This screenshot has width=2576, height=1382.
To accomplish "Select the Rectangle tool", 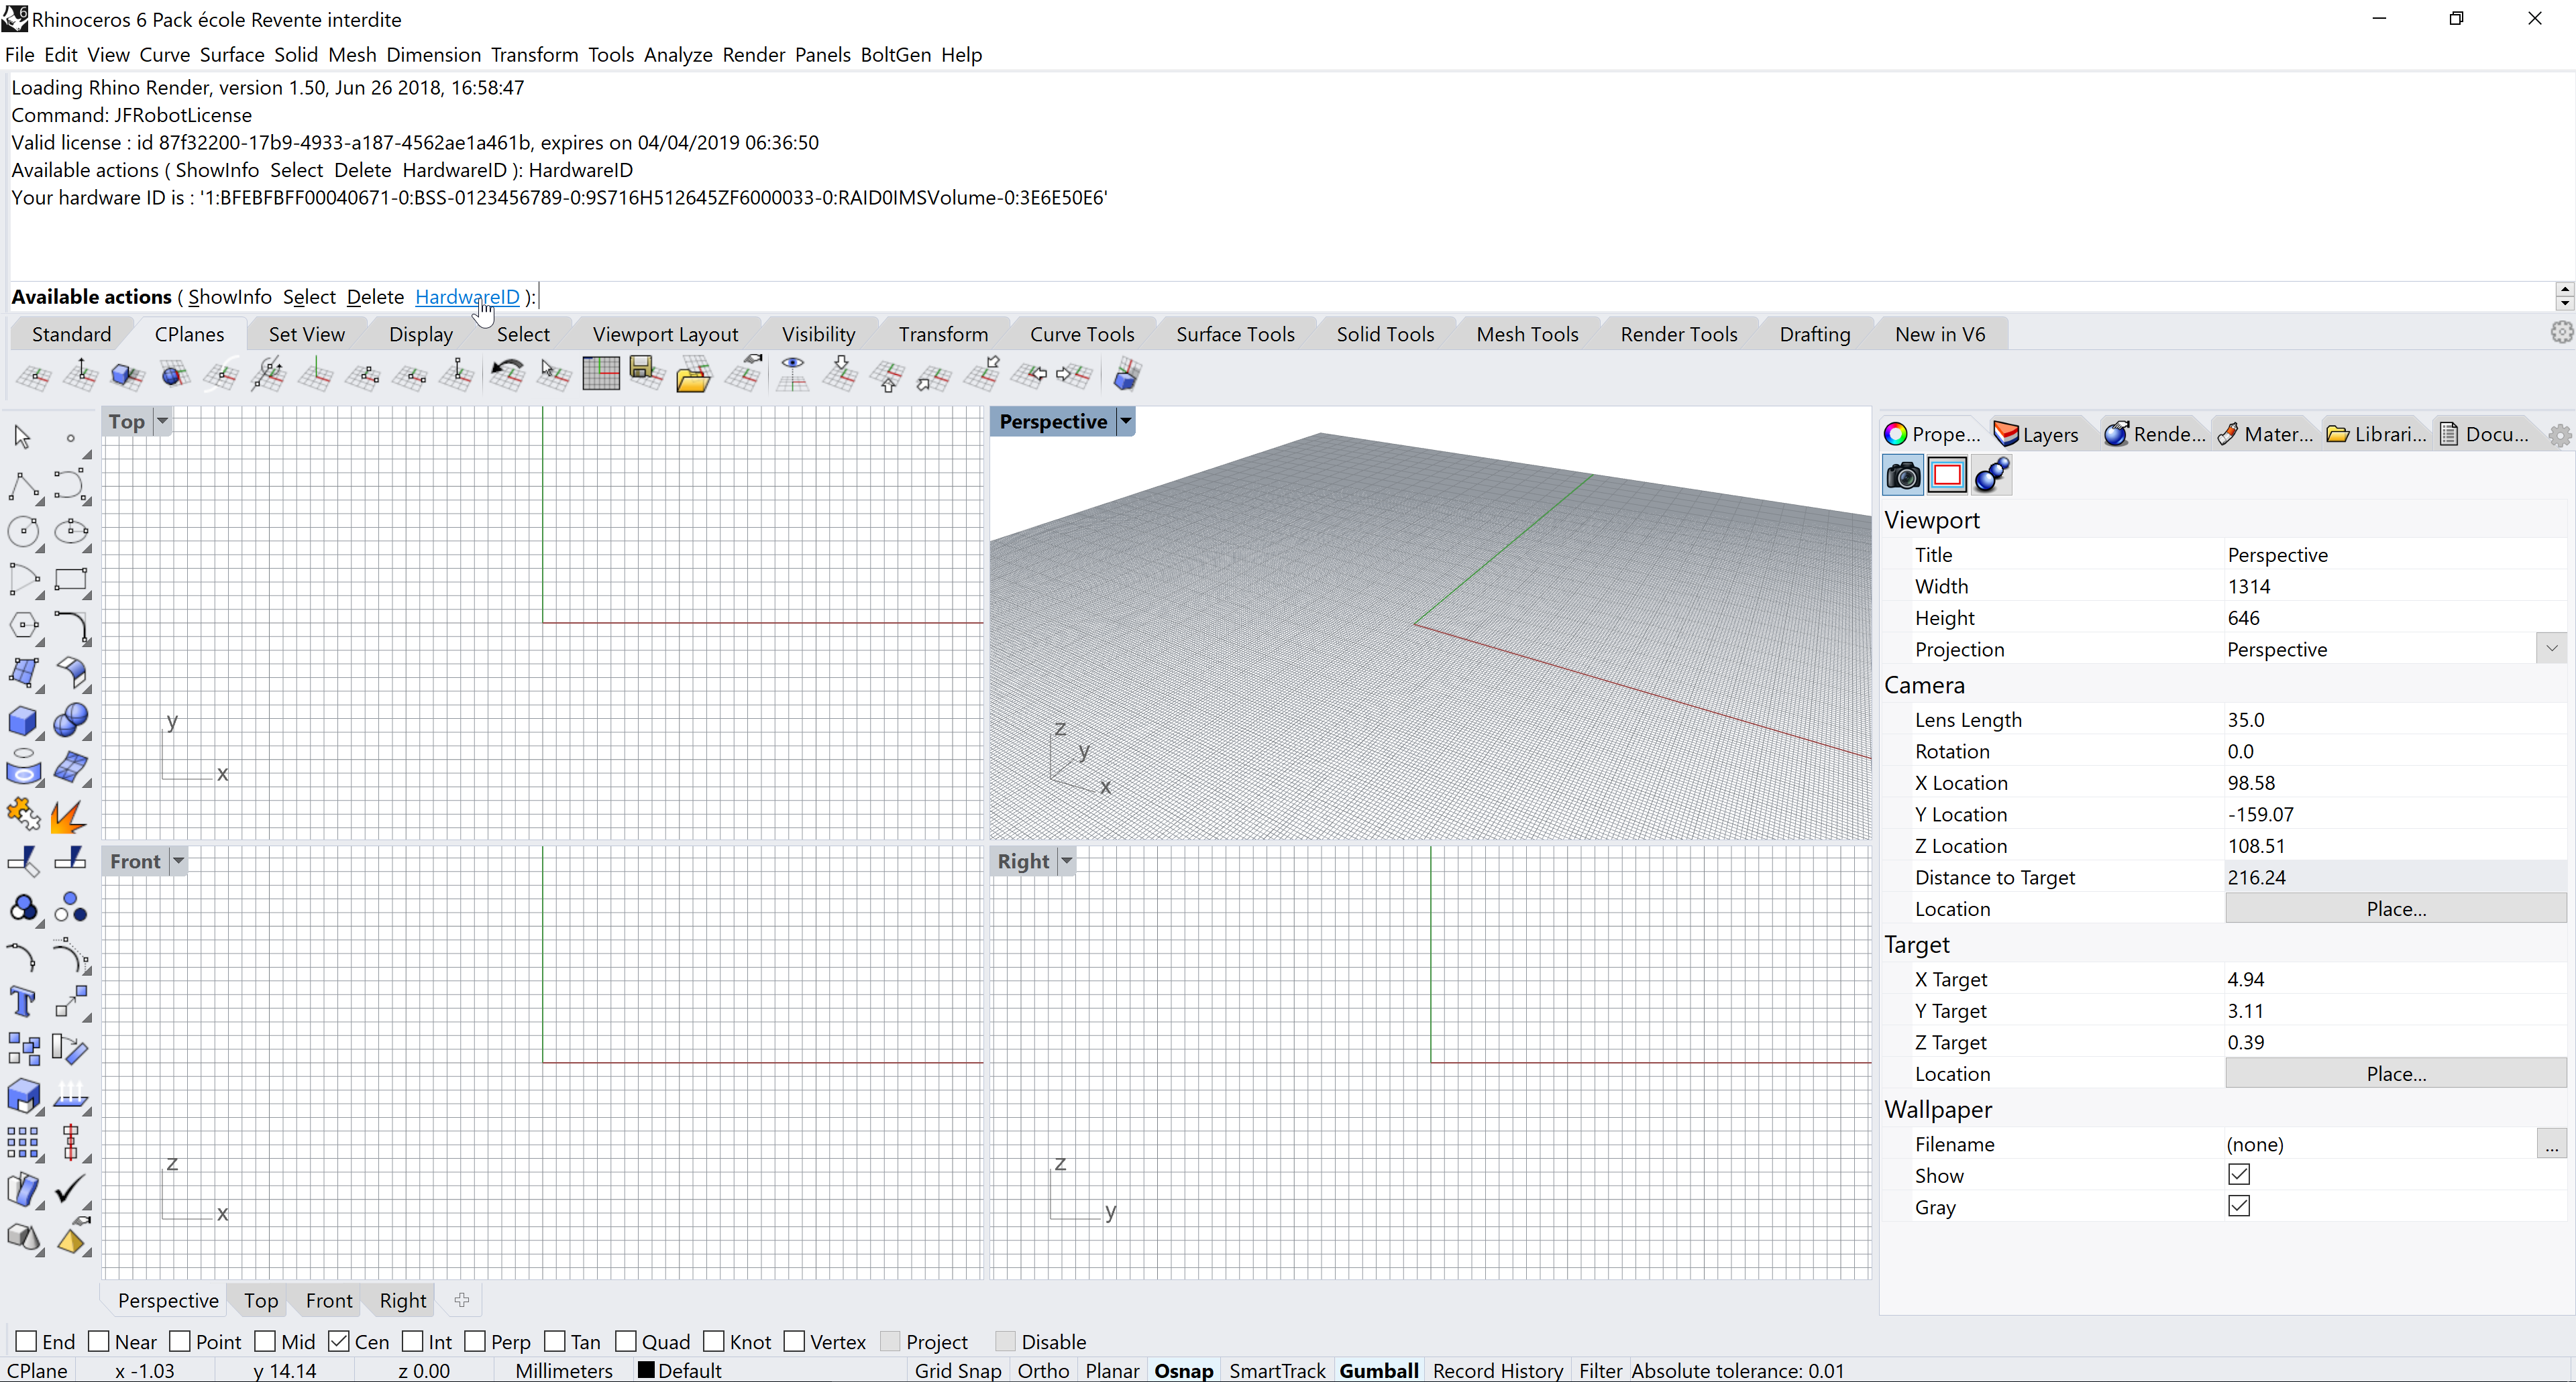I will (x=71, y=579).
